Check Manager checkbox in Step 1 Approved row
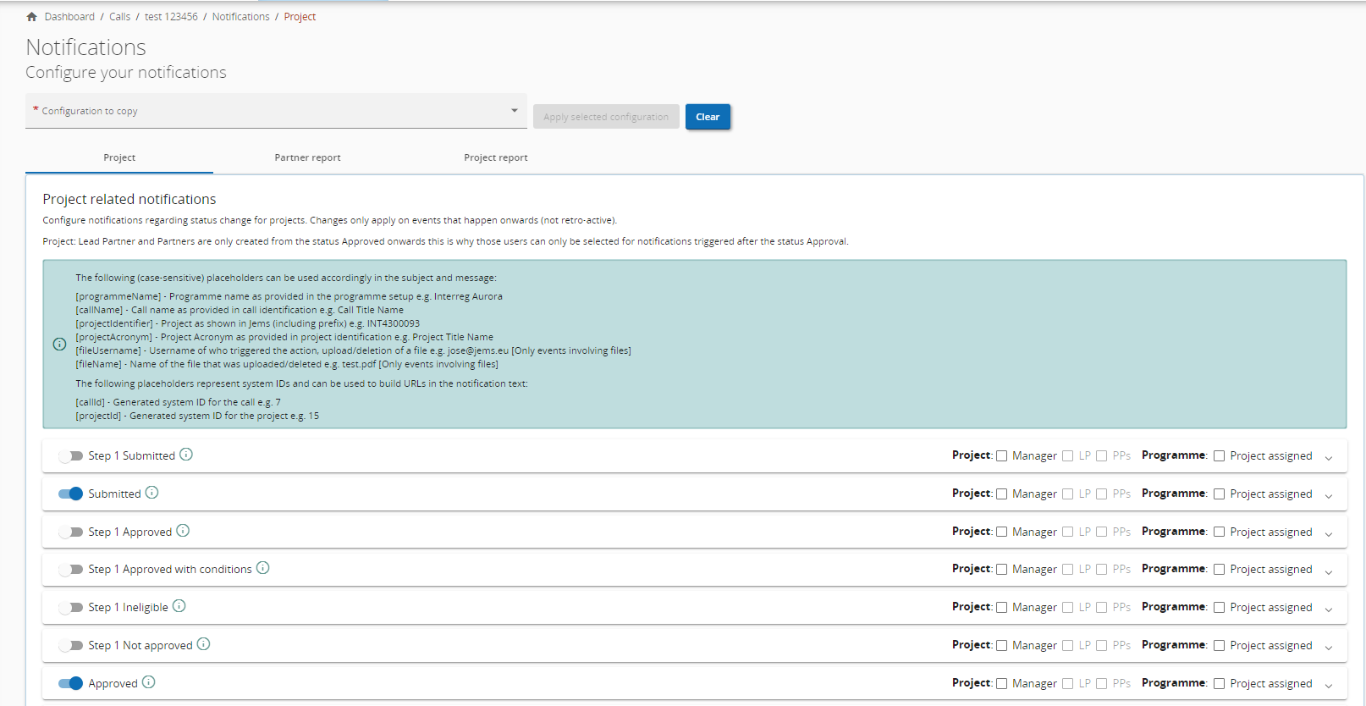The width and height of the screenshot is (1366, 706). (1002, 532)
